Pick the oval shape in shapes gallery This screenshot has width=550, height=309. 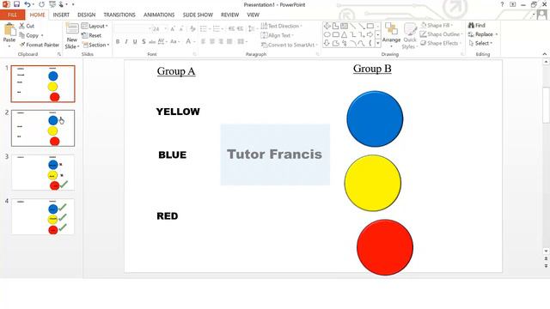(327, 34)
